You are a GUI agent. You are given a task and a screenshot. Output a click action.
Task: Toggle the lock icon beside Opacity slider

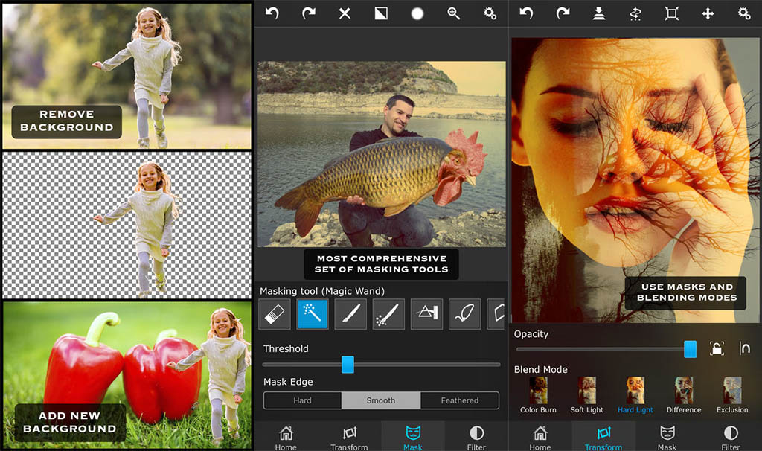pyautogui.click(x=717, y=348)
